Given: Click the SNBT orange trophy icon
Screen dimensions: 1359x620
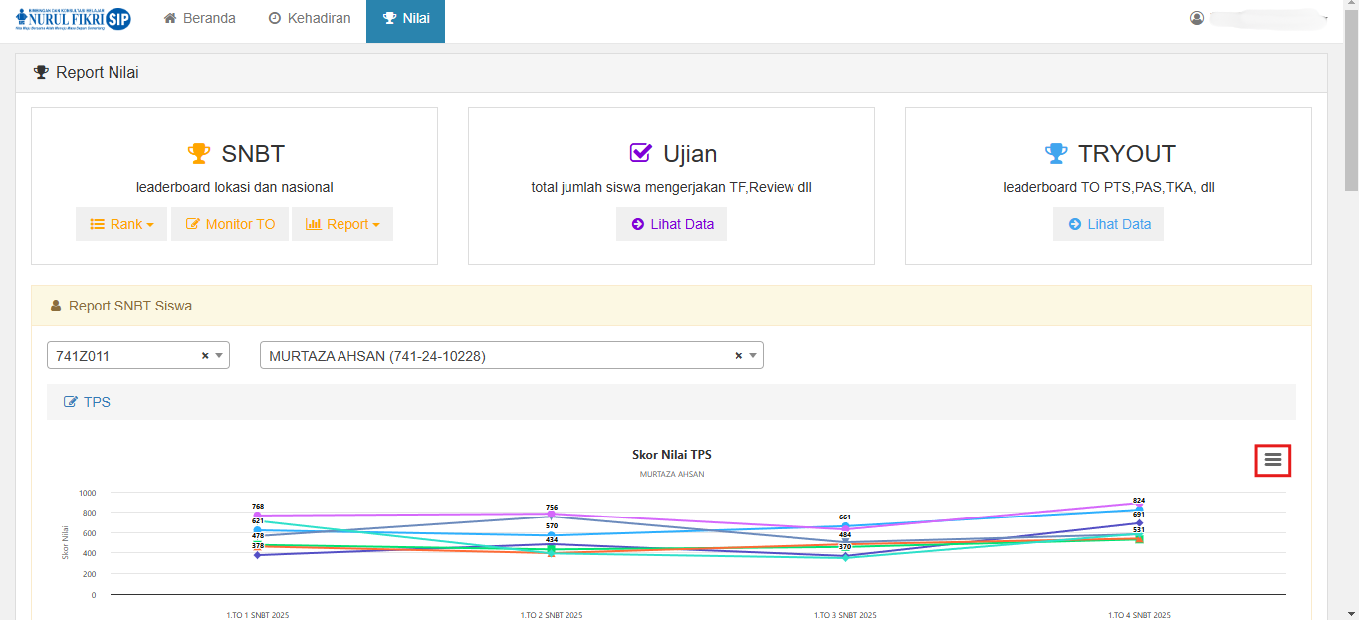Looking at the screenshot, I should click(199, 154).
